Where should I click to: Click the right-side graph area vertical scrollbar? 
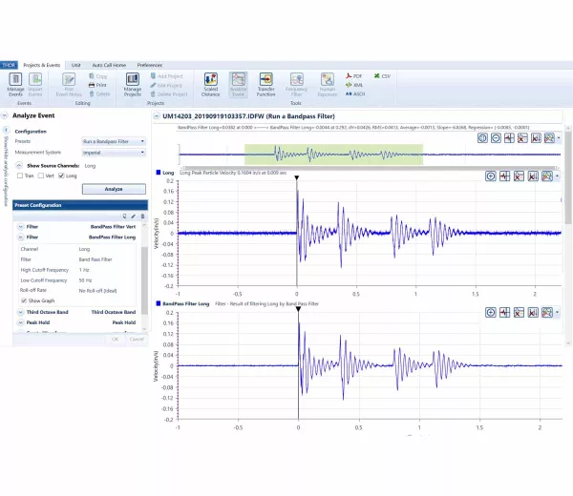[x=568, y=178]
